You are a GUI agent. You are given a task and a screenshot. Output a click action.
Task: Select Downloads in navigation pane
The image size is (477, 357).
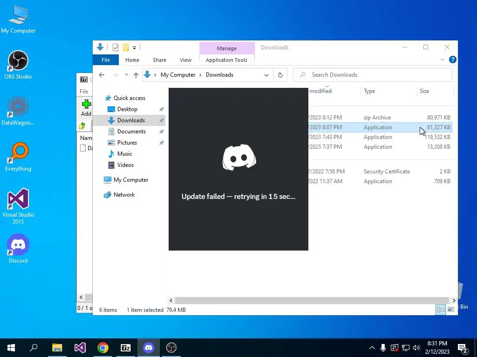coord(129,120)
